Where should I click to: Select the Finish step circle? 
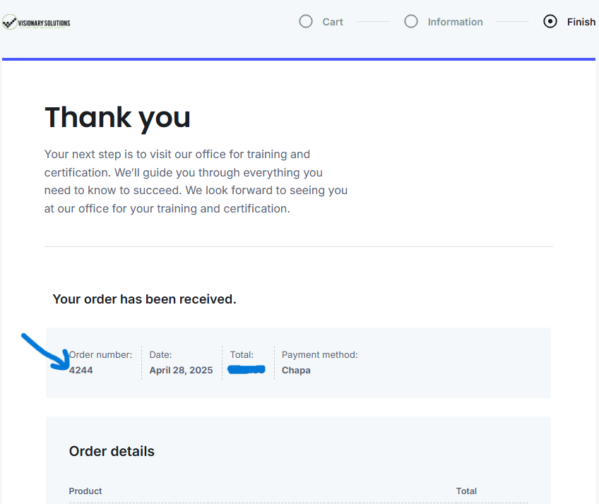(550, 21)
